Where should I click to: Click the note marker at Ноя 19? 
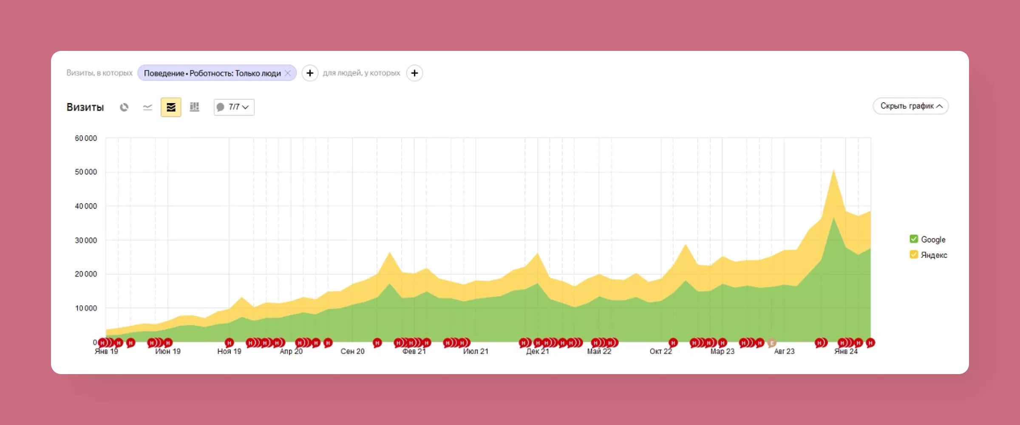click(229, 343)
